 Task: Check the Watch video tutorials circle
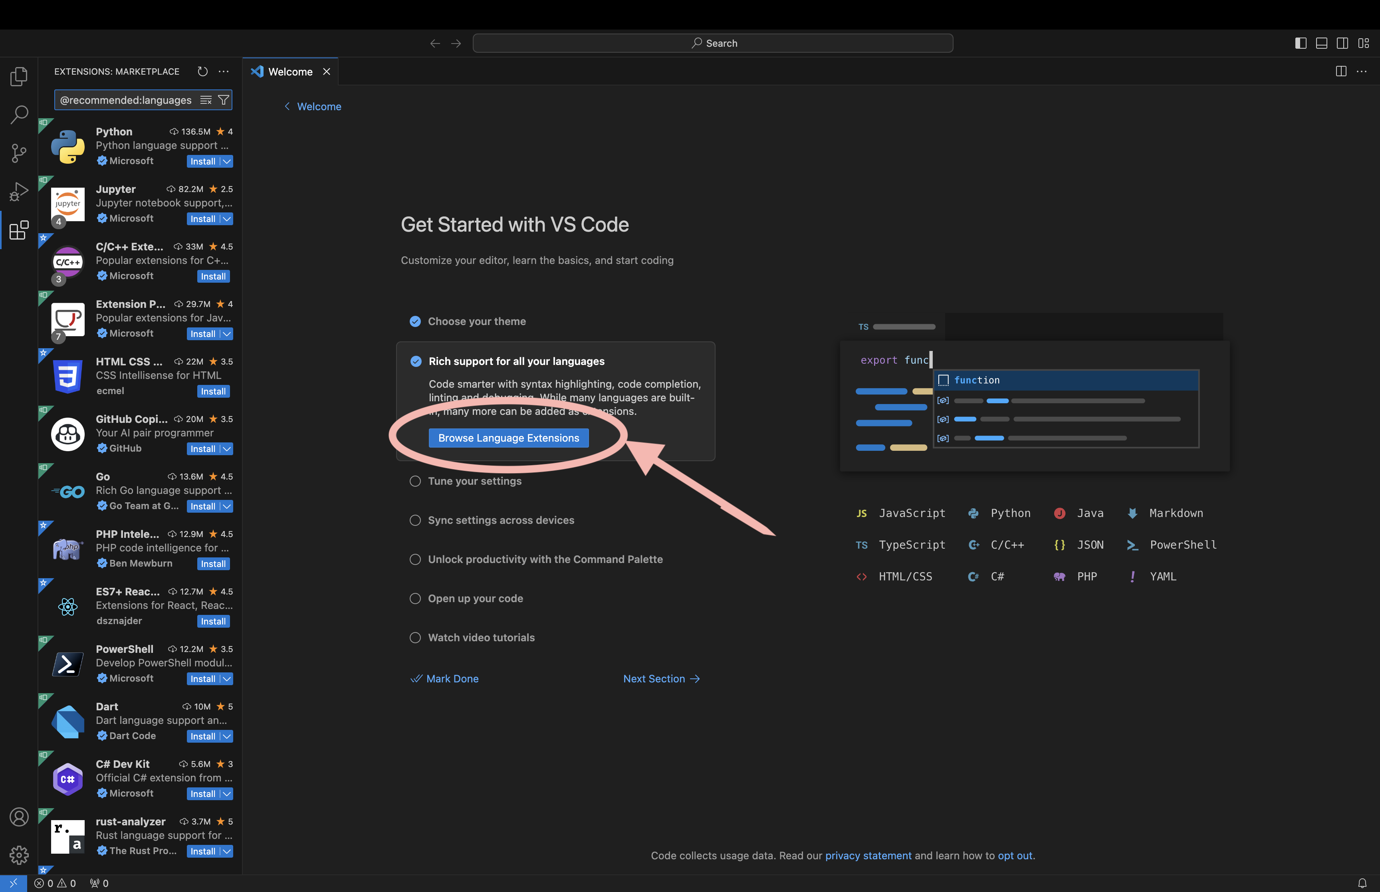415,638
